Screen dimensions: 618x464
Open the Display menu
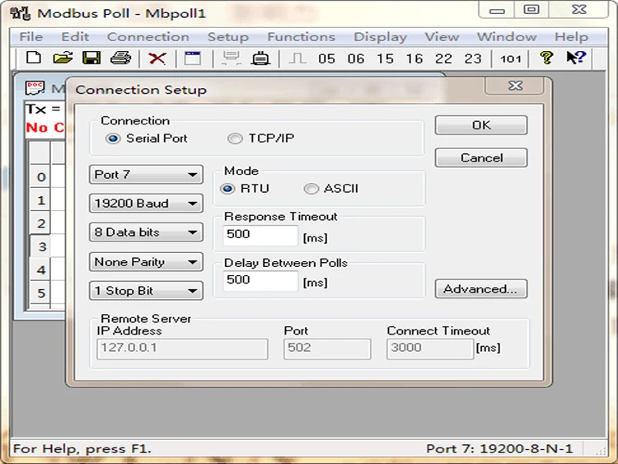(381, 36)
